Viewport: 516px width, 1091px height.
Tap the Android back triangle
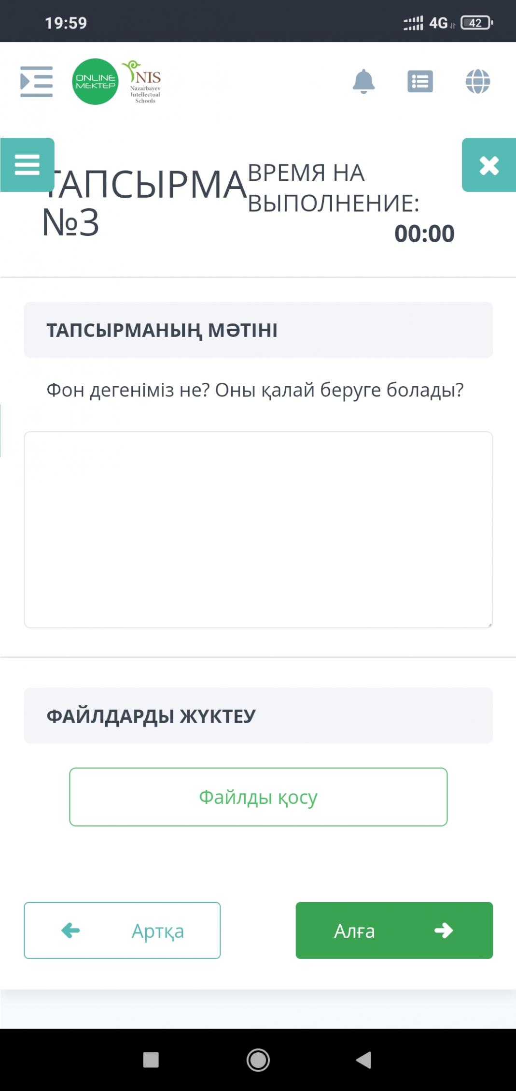(x=363, y=1060)
